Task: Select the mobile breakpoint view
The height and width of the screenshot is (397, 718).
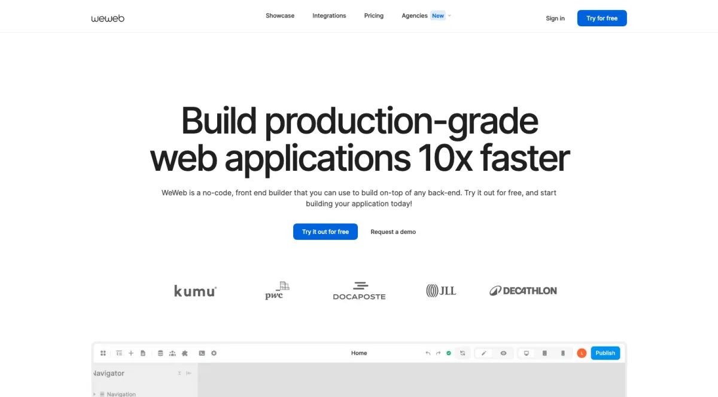Action: pyautogui.click(x=563, y=353)
